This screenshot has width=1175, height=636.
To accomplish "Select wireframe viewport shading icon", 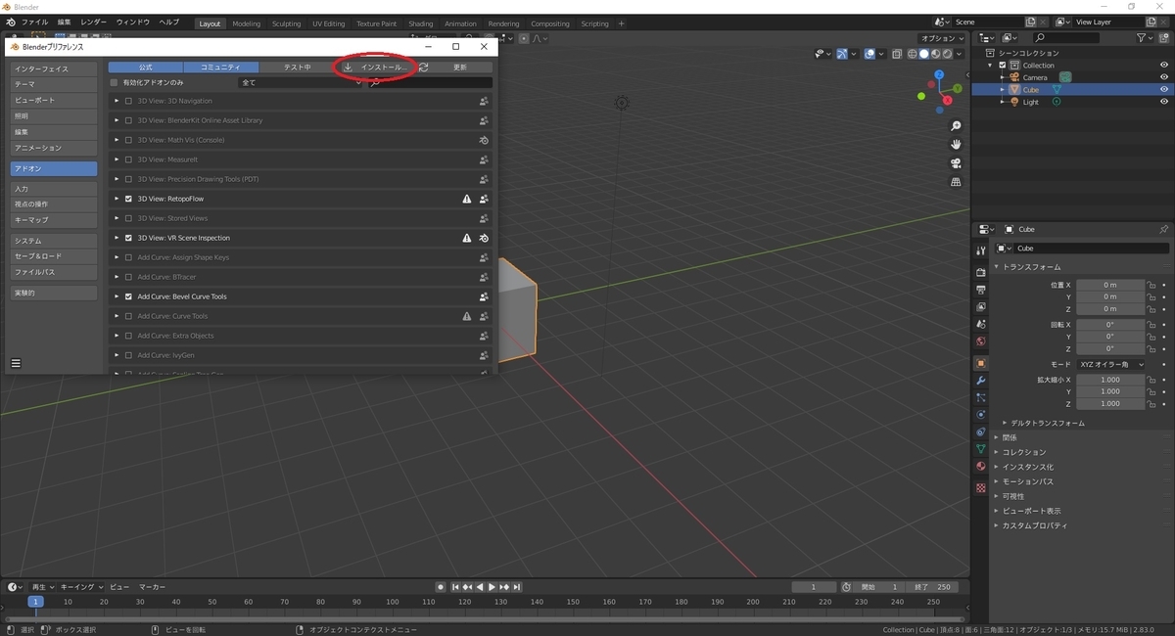I will click(x=912, y=54).
